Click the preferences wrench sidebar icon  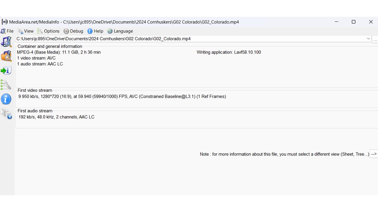pyautogui.click(x=6, y=85)
